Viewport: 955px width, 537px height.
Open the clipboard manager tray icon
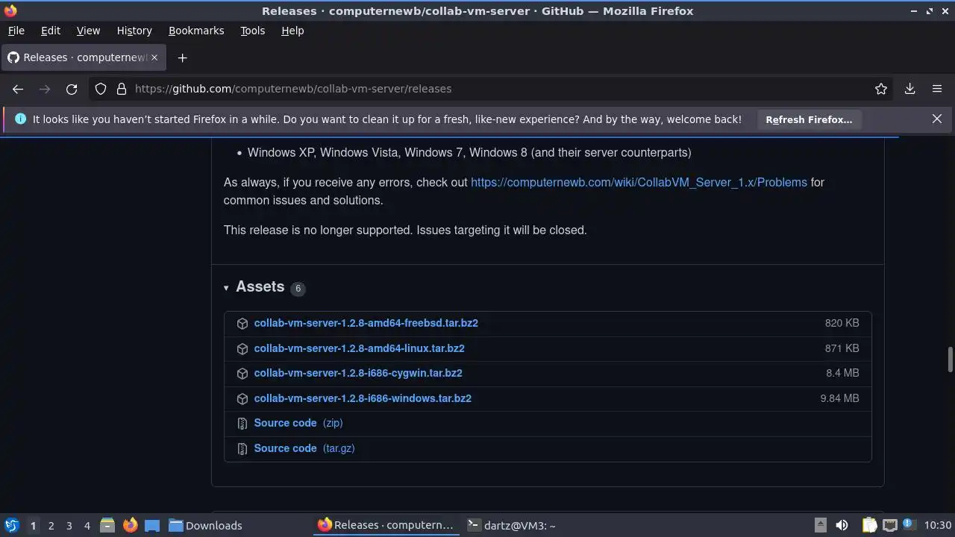pos(869,526)
